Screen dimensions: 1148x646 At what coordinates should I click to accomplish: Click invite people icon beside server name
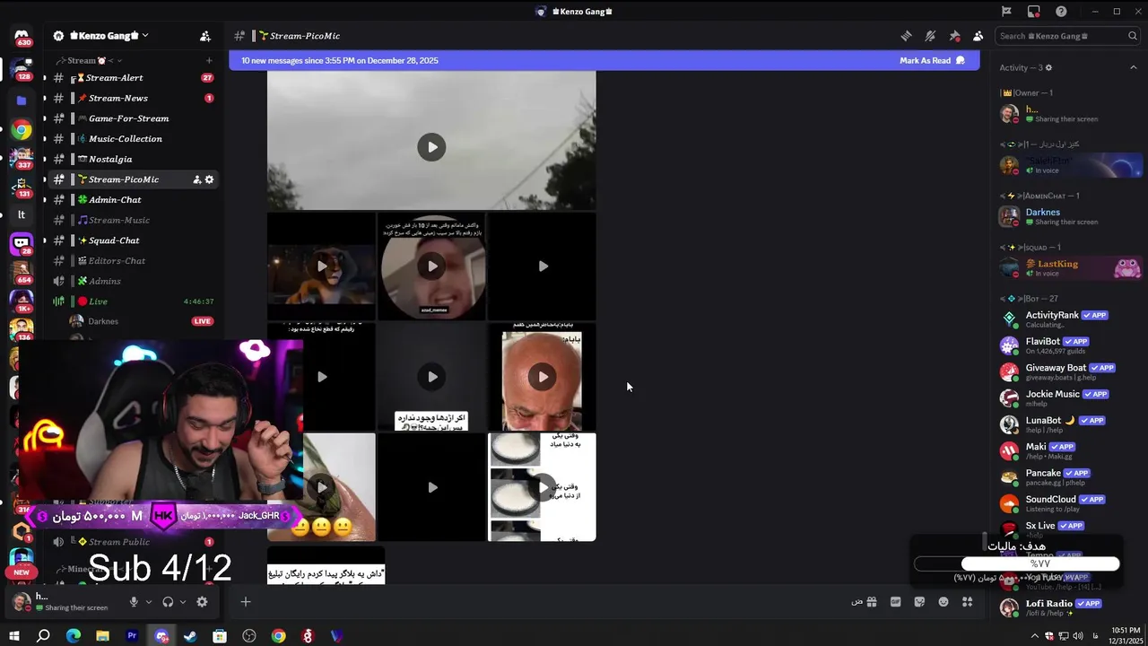click(x=205, y=36)
